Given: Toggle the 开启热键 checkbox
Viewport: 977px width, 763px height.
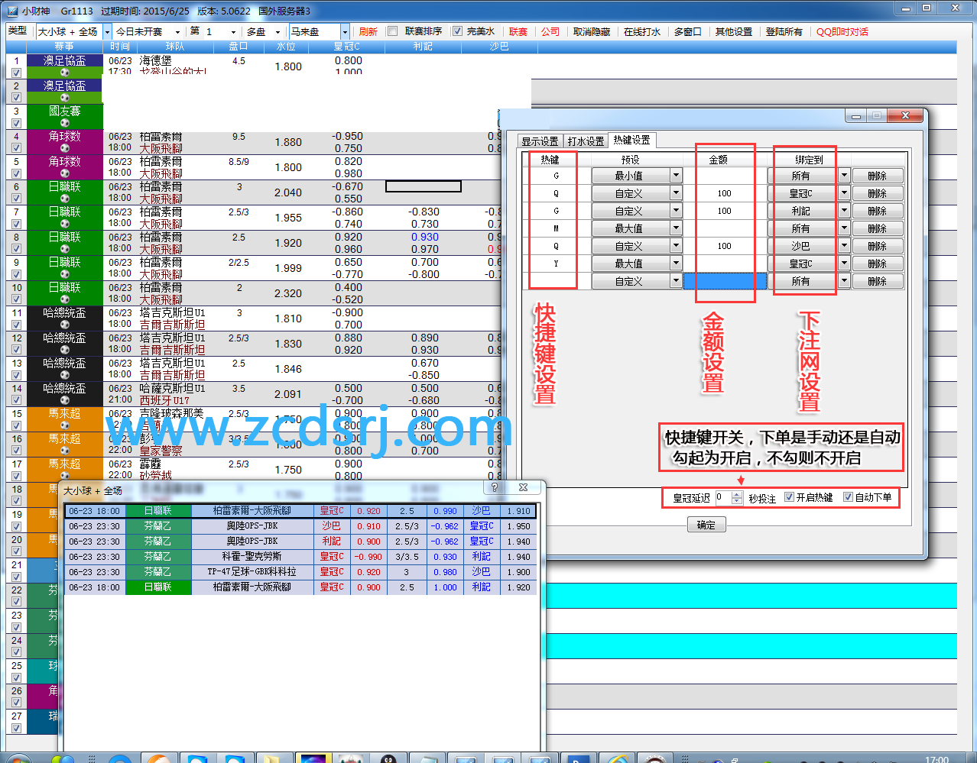Looking at the screenshot, I should (790, 497).
